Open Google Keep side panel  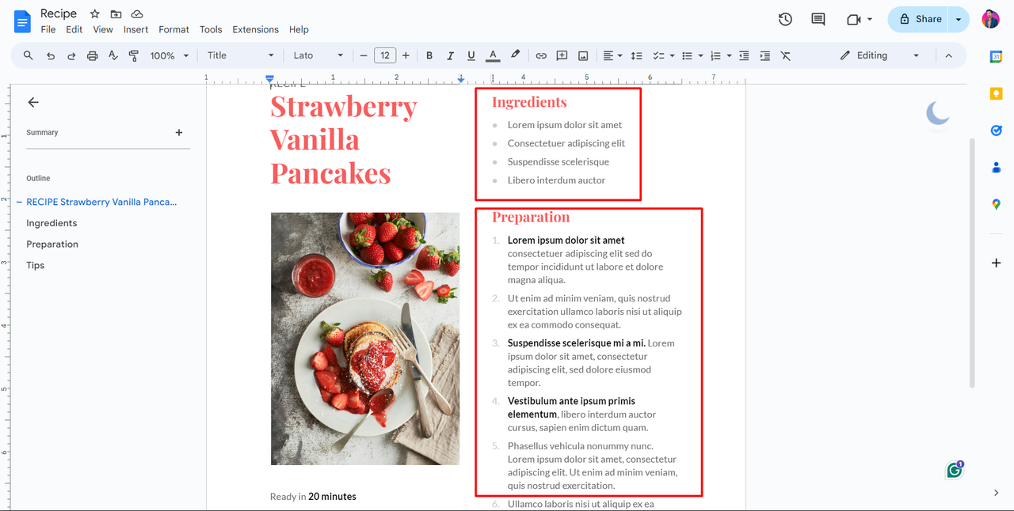coord(997,93)
